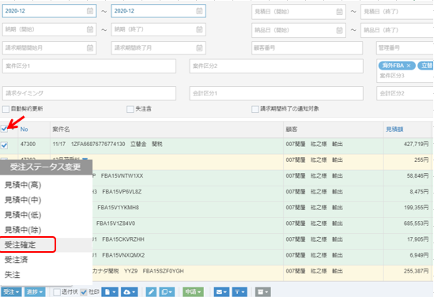Viewport: 434px width, 297px height.
Task: Open calendar icon in 見積日(開始) field
Action: pyautogui.click(x=339, y=12)
